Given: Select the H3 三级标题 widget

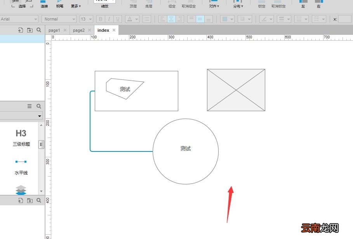Looking at the screenshot, I should pyautogui.click(x=21, y=138).
